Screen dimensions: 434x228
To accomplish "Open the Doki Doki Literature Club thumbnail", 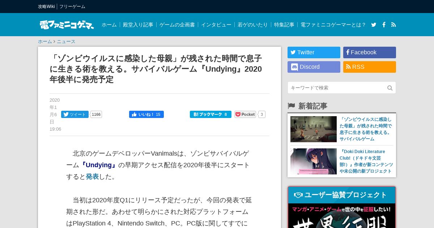I will tap(314, 161).
